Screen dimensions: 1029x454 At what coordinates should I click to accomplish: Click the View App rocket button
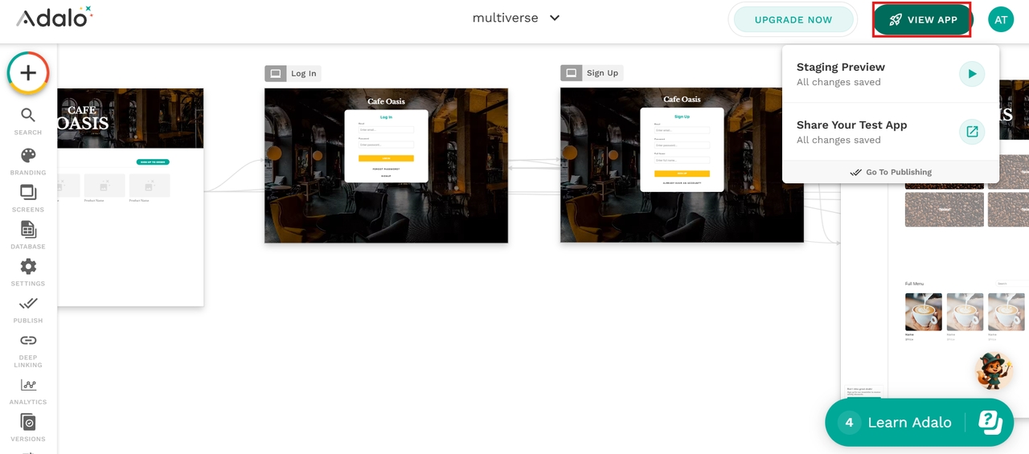pos(922,19)
